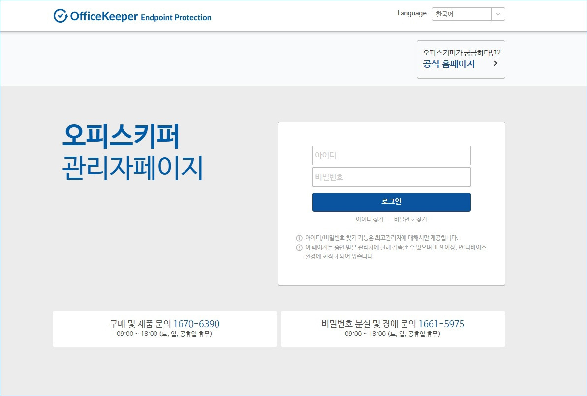Image resolution: width=587 pixels, height=396 pixels.
Task: Open the 공식 홈페이지 link card
Action: [x=461, y=60]
